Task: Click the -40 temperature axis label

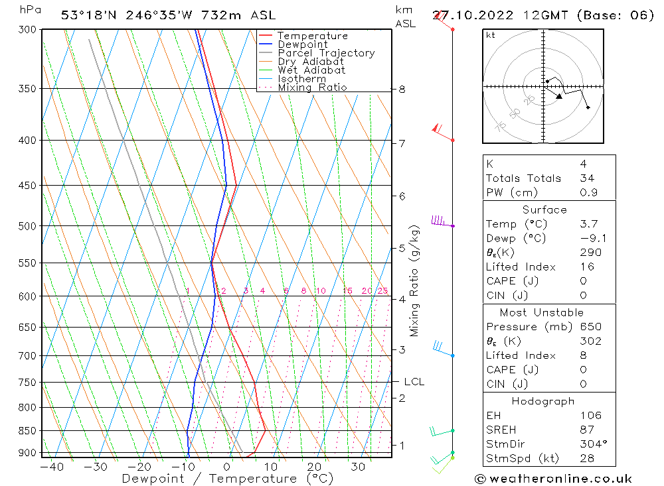Action: coord(52,467)
